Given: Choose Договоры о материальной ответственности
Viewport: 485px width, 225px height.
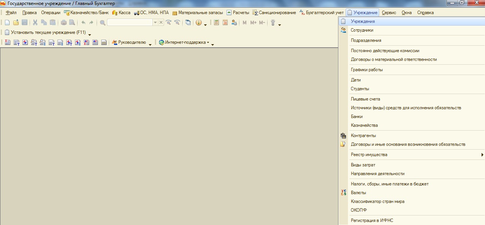Looking at the screenshot, I should (x=412, y=59).
